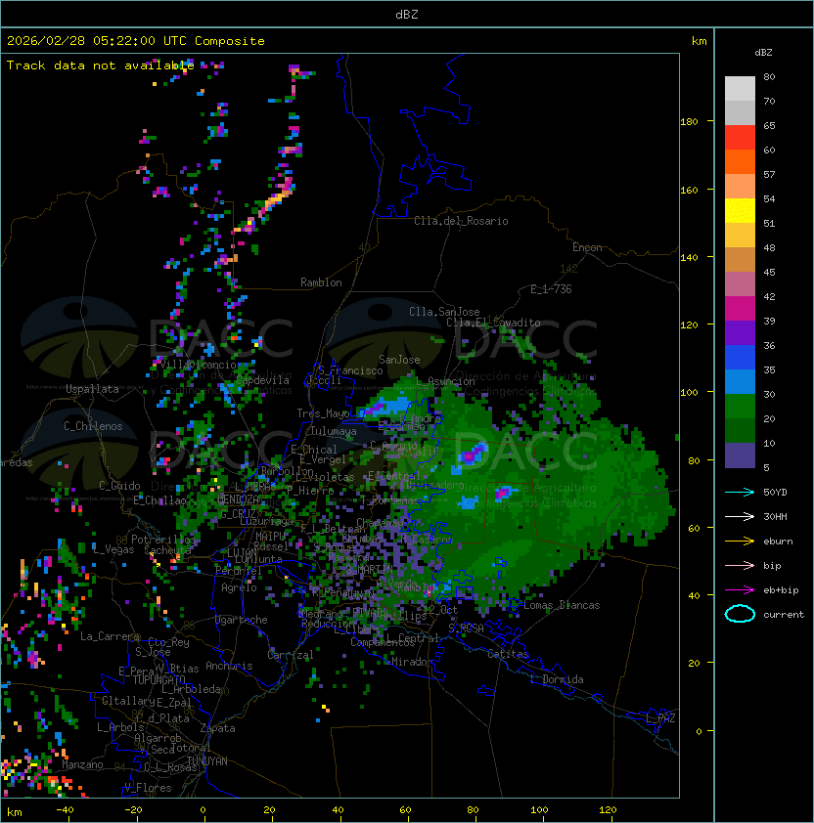Pick the slate-violet bottom swatch in dBZ scale

click(x=740, y=455)
